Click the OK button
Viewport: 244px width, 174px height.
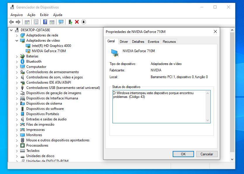click(x=183, y=154)
